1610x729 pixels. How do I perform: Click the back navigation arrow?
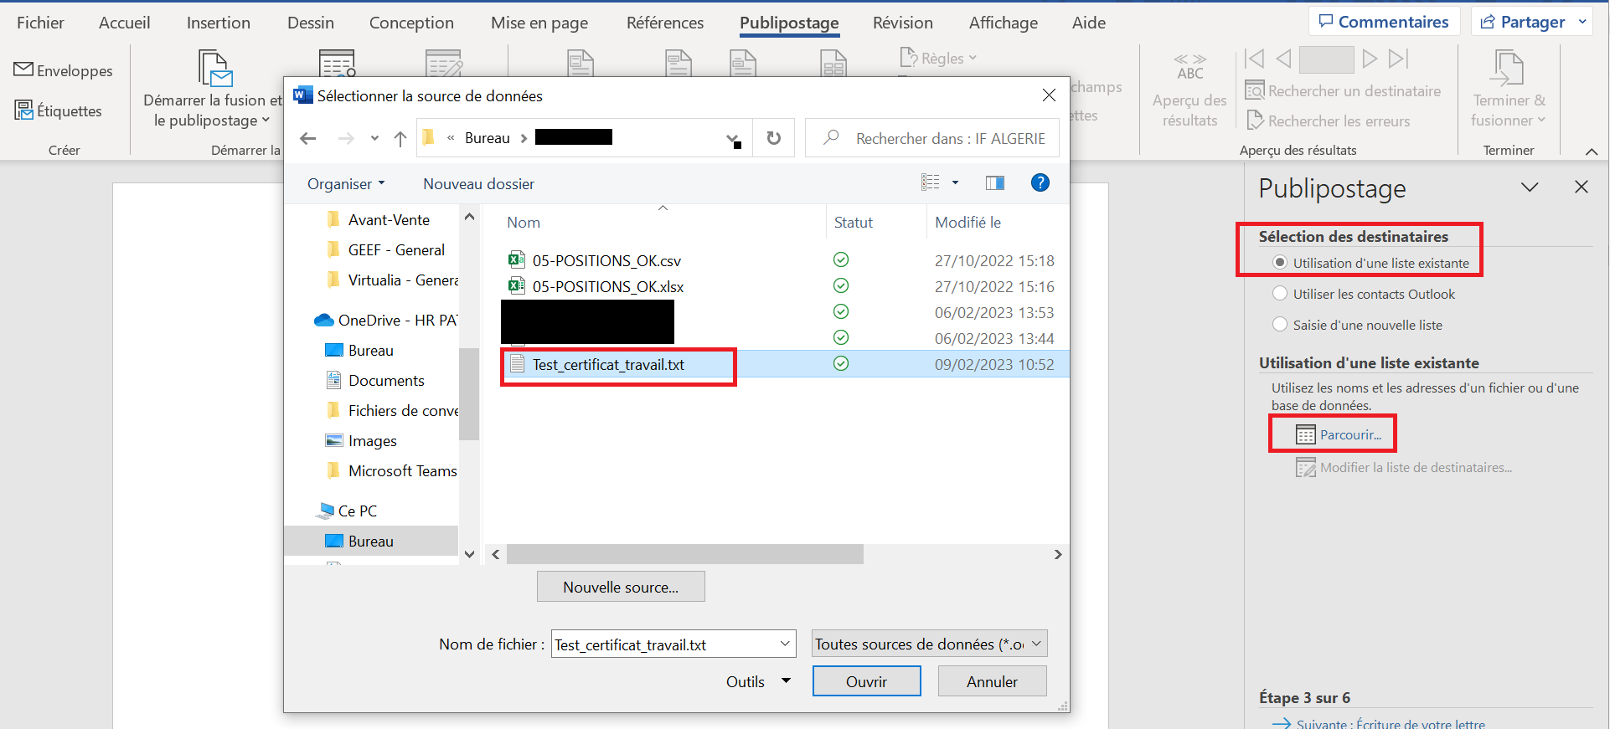pos(308,138)
